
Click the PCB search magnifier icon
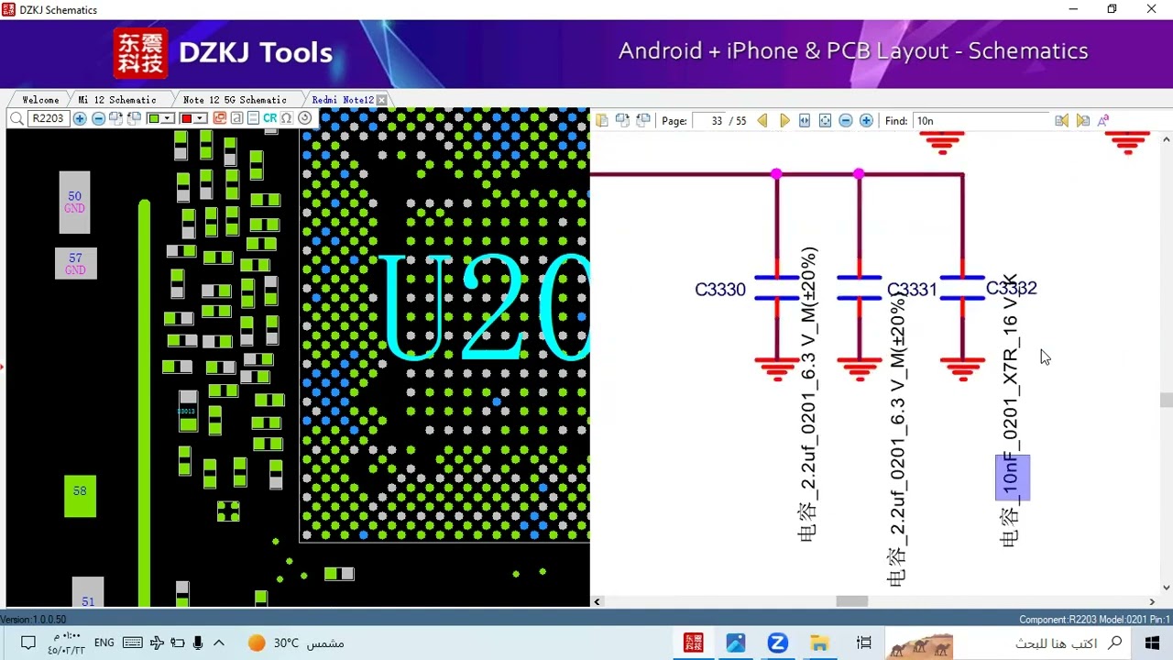pos(16,118)
